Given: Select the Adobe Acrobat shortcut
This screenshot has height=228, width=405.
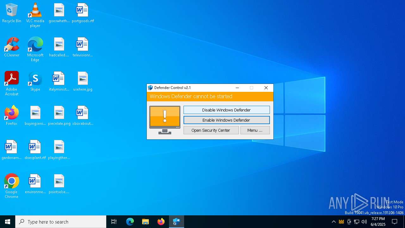Looking at the screenshot, I should click(x=12, y=84).
